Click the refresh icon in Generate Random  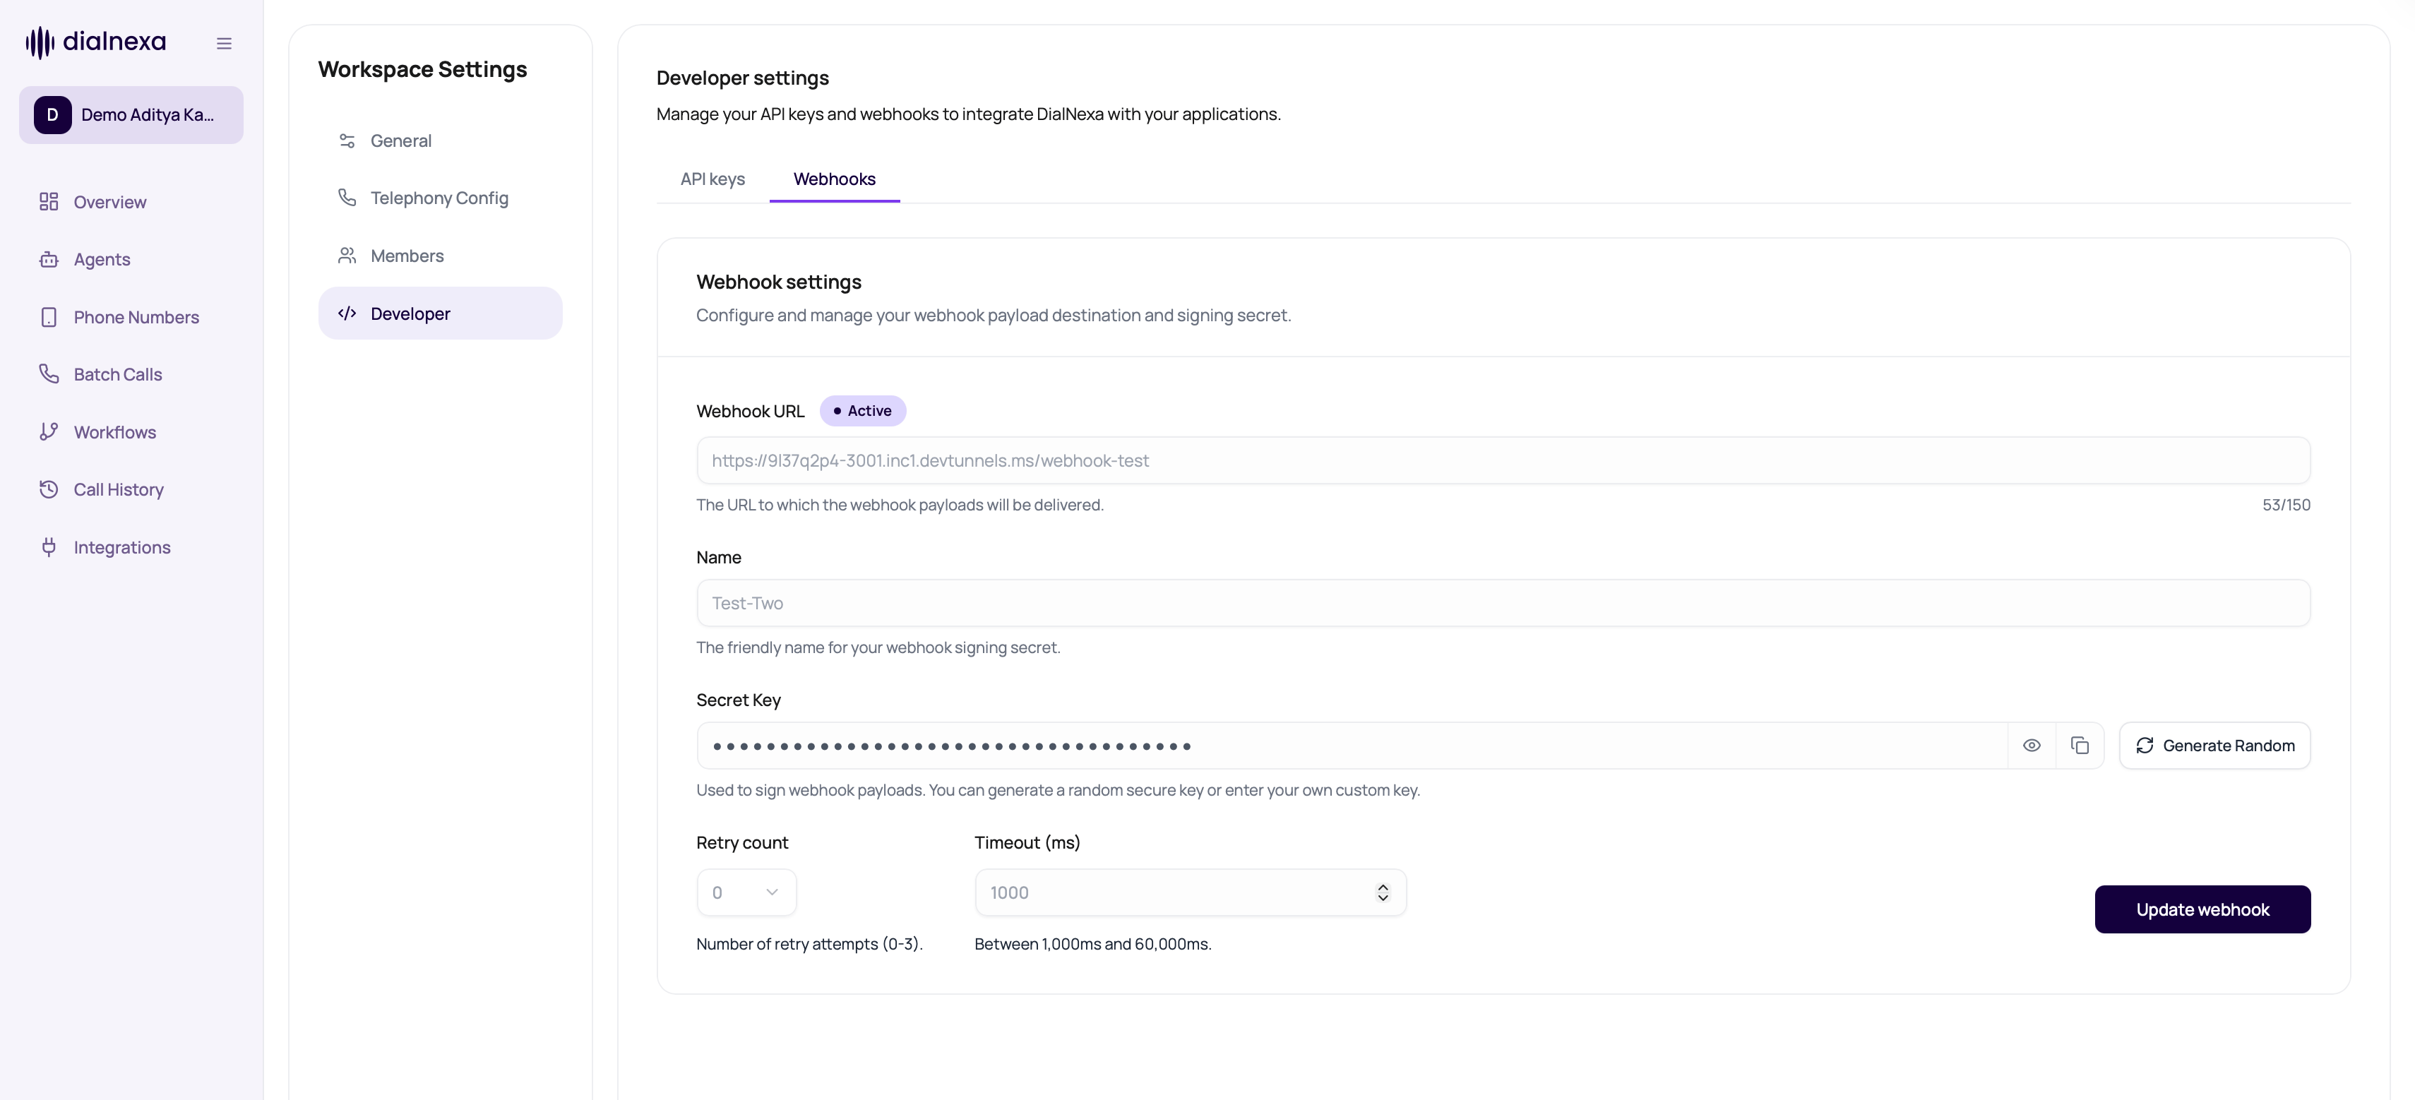click(2144, 746)
